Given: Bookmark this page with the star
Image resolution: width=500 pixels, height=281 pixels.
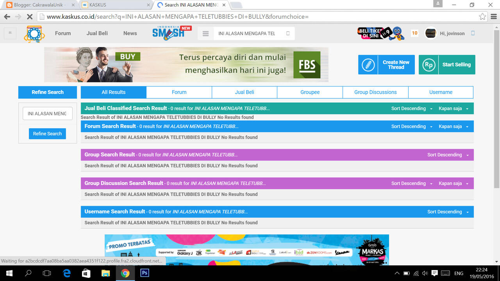Looking at the screenshot, I should tap(483, 17).
